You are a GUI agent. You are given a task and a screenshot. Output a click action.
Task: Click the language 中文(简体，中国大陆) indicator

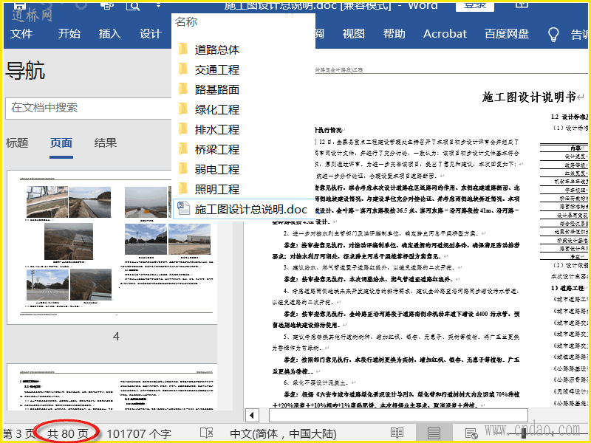(283, 433)
